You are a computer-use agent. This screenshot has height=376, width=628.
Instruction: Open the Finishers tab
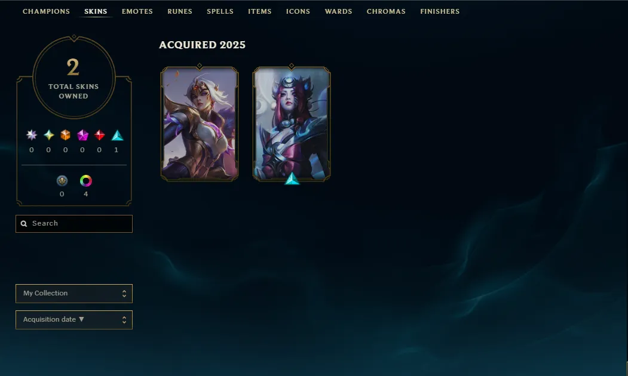440,11
